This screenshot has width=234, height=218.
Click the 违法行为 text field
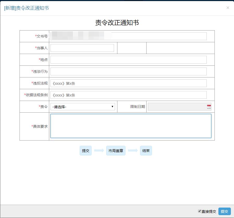(x=128, y=71)
